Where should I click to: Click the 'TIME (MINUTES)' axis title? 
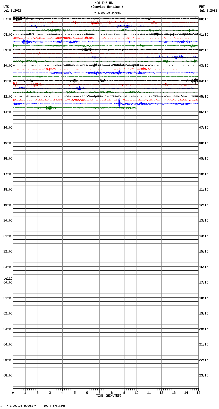pos(109,396)
